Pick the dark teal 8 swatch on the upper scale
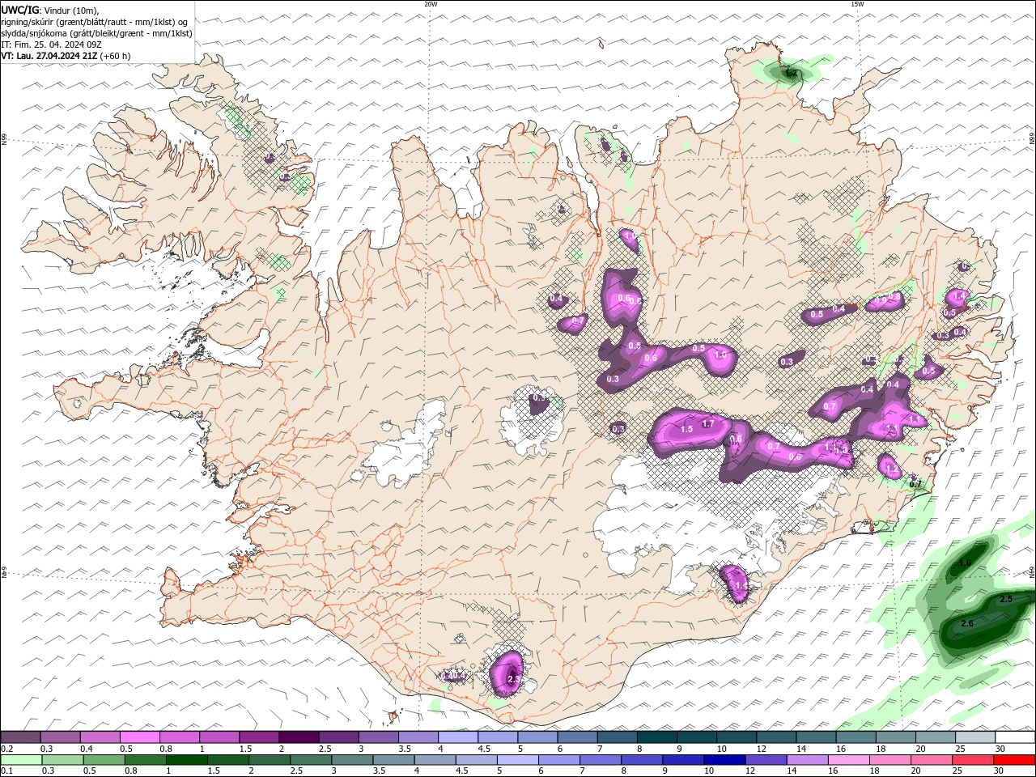1036x777 pixels. pyautogui.click(x=657, y=737)
